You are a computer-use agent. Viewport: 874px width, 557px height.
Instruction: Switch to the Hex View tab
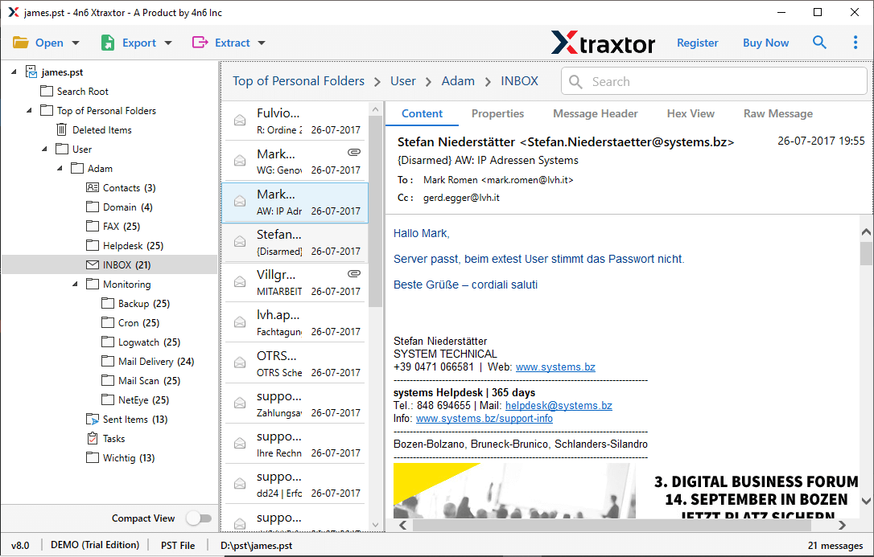tap(691, 113)
